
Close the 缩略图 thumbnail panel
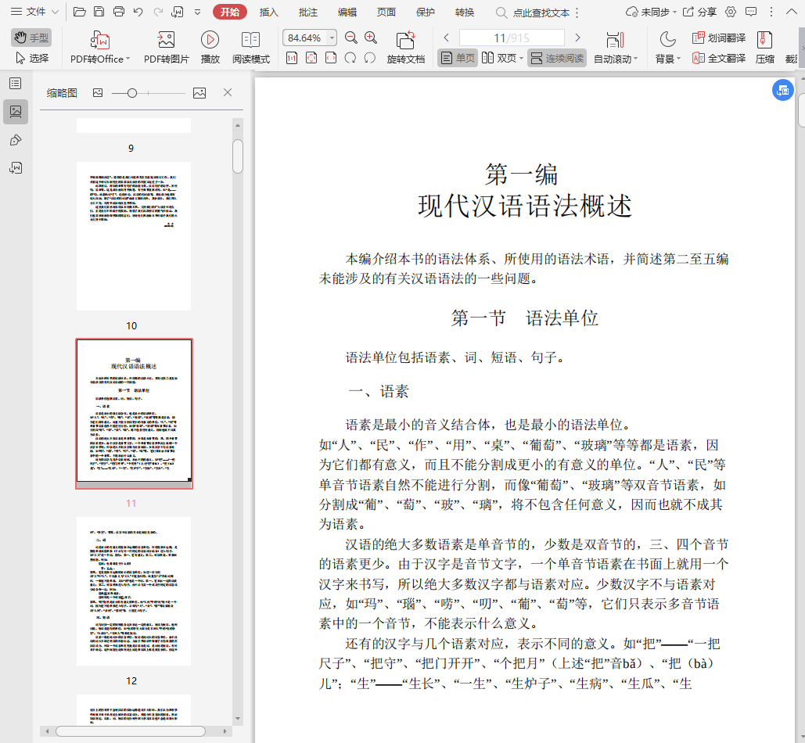[228, 92]
